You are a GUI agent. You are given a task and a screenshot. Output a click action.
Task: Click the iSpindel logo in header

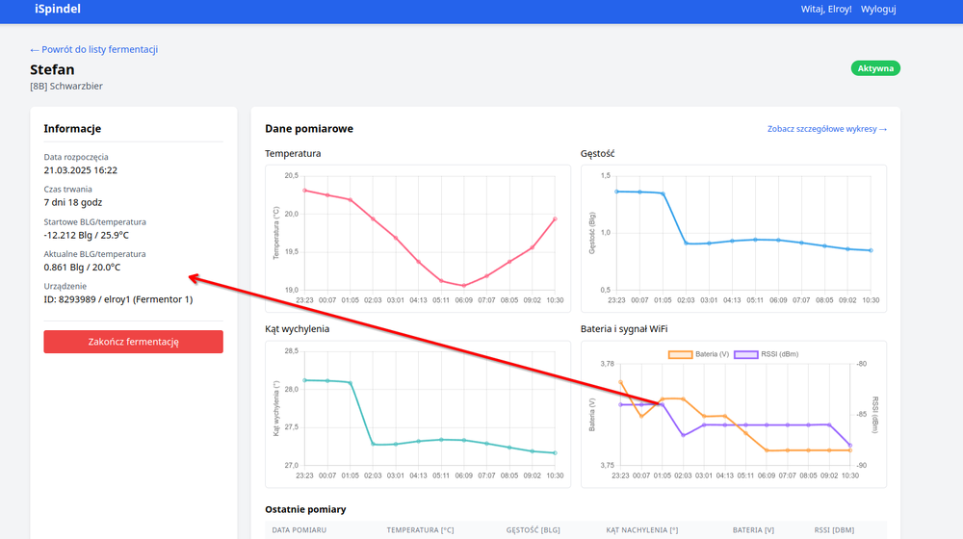(x=58, y=10)
